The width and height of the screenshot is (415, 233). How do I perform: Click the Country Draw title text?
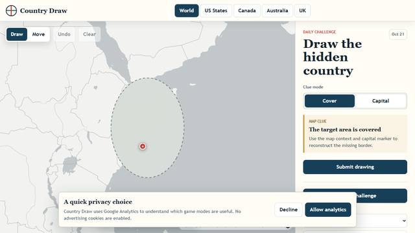pos(43,11)
